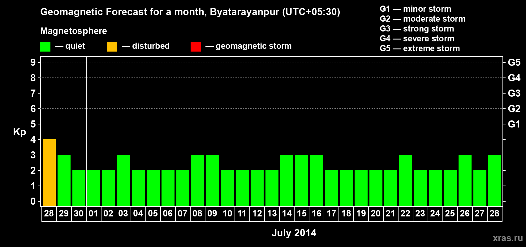Click the Kp axis title
Viewport: 526px width, 247px height.
(x=19, y=132)
